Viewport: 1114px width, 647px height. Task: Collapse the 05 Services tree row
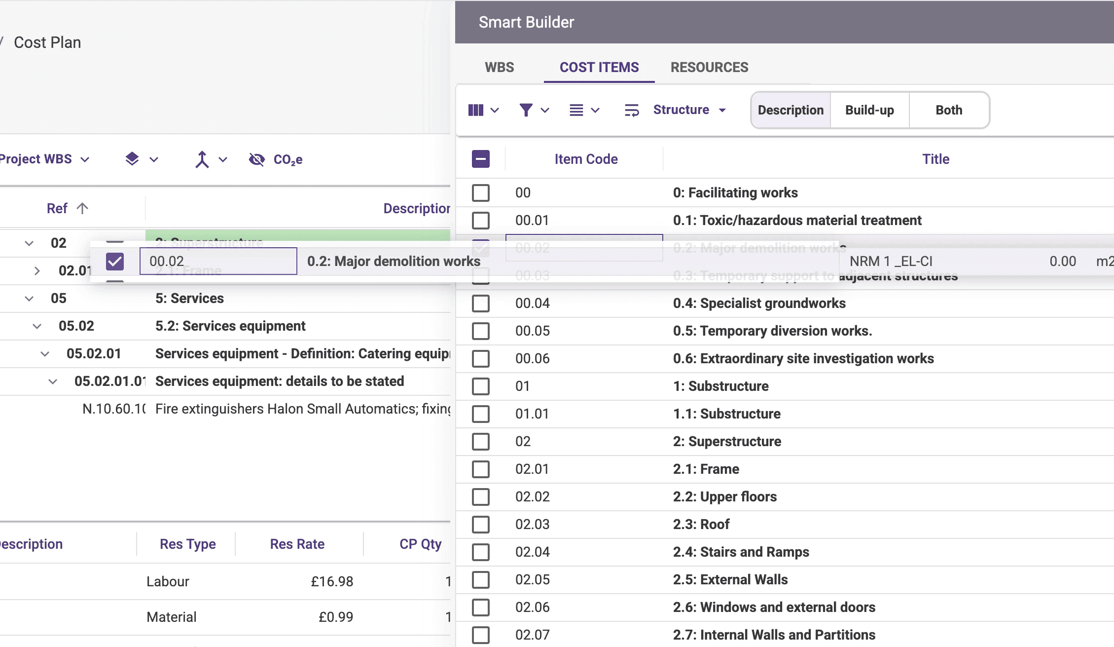29,298
